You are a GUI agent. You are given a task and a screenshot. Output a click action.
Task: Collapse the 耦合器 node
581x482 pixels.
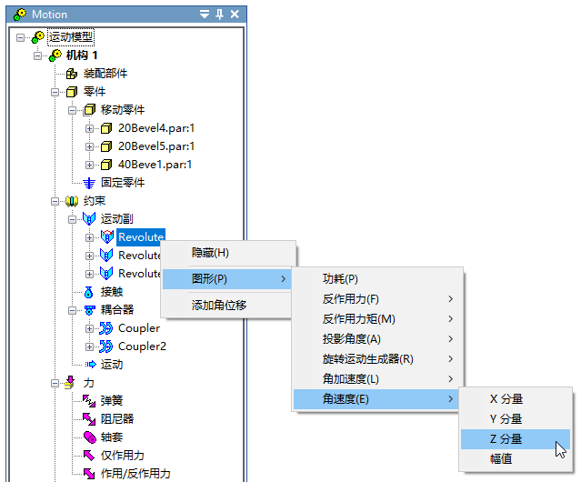point(73,310)
